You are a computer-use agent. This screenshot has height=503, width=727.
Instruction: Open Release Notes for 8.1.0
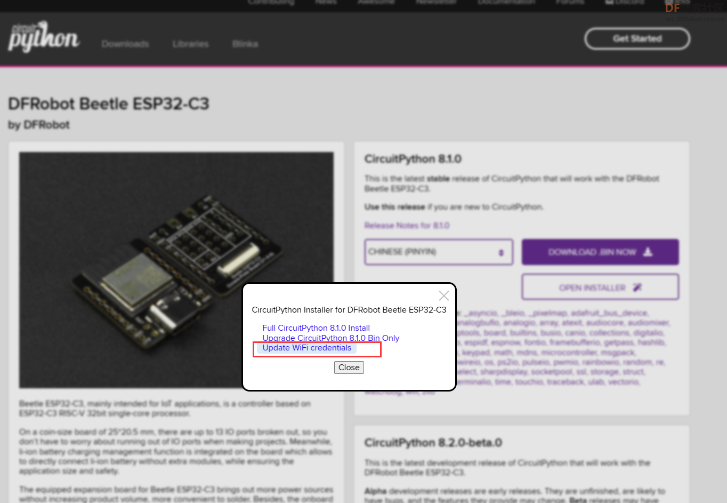(x=407, y=226)
